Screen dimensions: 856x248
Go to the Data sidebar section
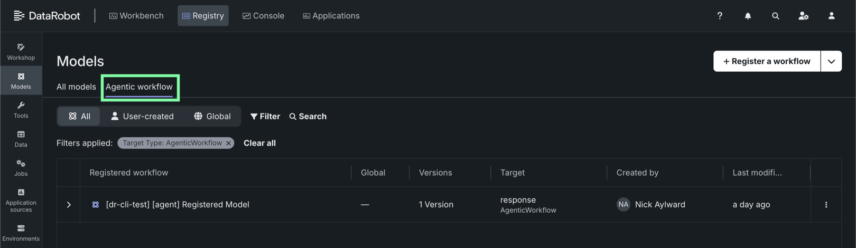coord(21,139)
